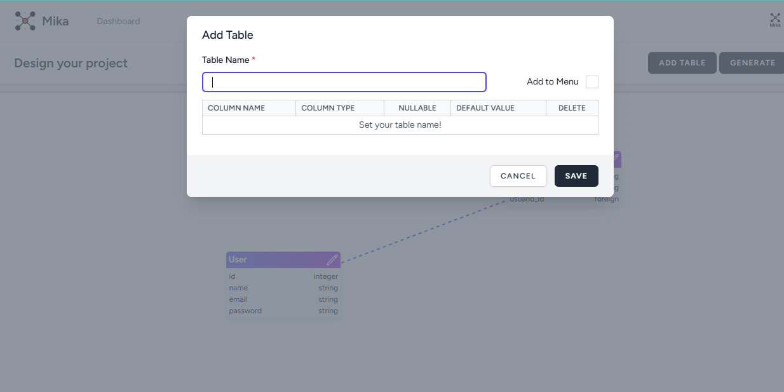Select the User table title bar
The height and width of the screenshot is (392, 784).
[273, 260]
